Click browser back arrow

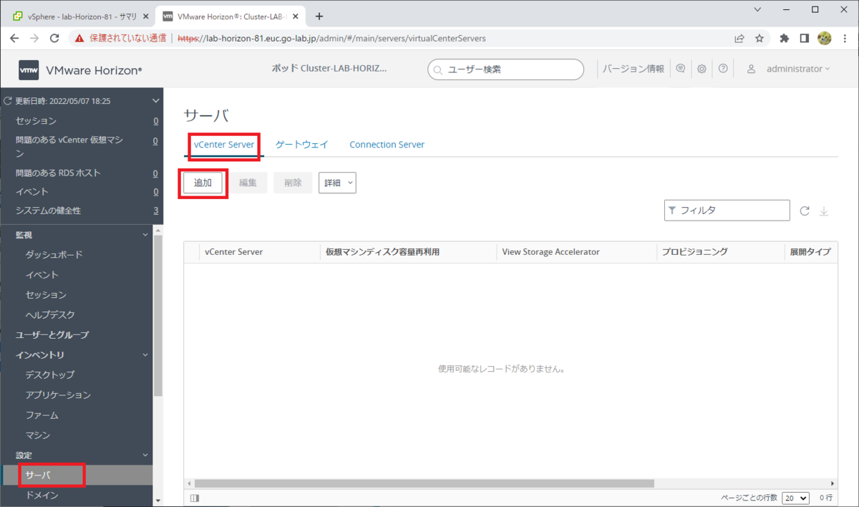pyautogui.click(x=15, y=38)
